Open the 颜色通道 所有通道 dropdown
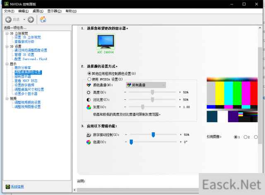This screenshot has width=265, height=195. (145, 85)
